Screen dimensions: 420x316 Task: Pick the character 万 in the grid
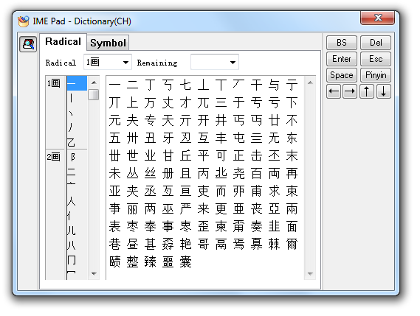(151, 103)
